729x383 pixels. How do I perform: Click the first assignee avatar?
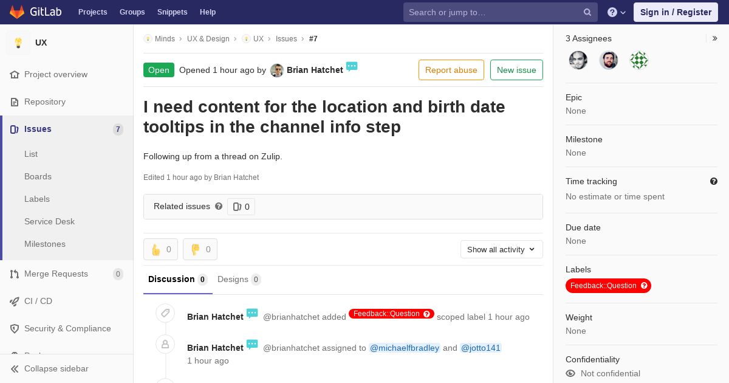[x=578, y=60]
